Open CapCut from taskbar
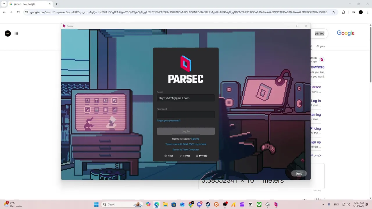 click(251, 204)
